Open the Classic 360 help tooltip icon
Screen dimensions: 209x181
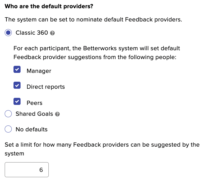[52, 33]
